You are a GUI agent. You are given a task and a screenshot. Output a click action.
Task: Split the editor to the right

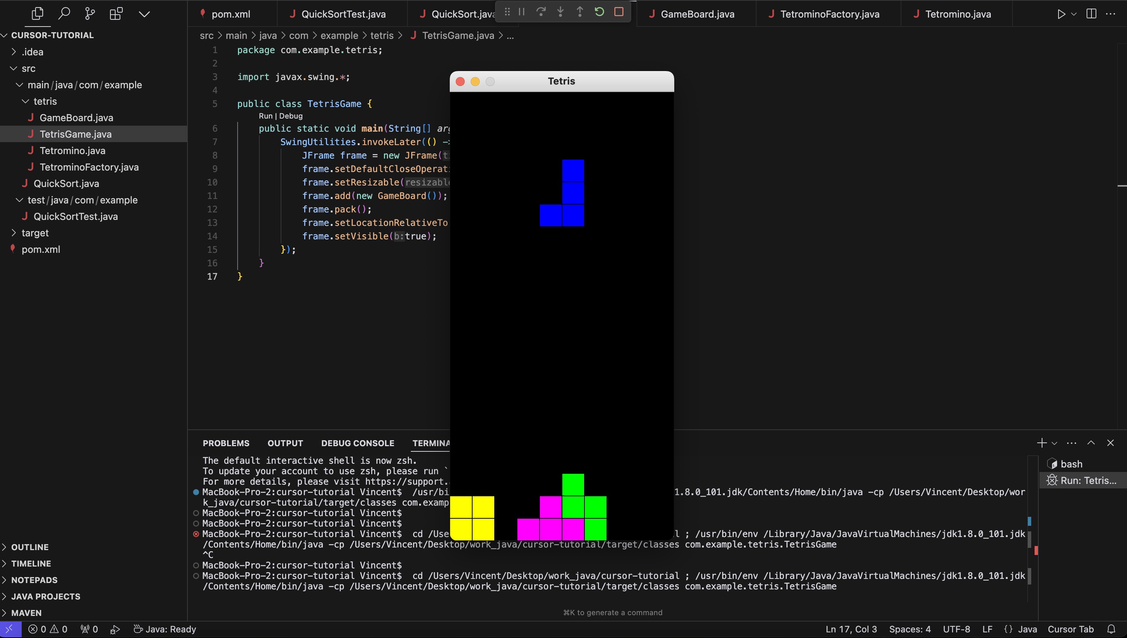[x=1091, y=13]
